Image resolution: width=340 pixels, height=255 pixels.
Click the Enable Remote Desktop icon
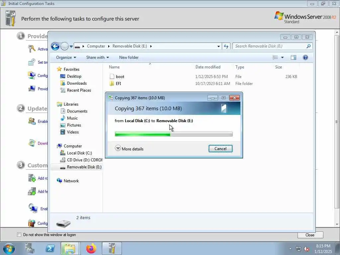click(33, 209)
